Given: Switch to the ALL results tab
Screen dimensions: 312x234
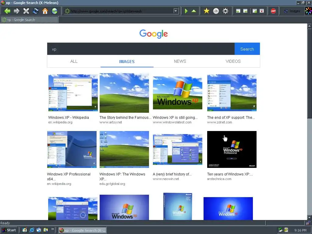Looking at the screenshot, I should click(74, 61).
